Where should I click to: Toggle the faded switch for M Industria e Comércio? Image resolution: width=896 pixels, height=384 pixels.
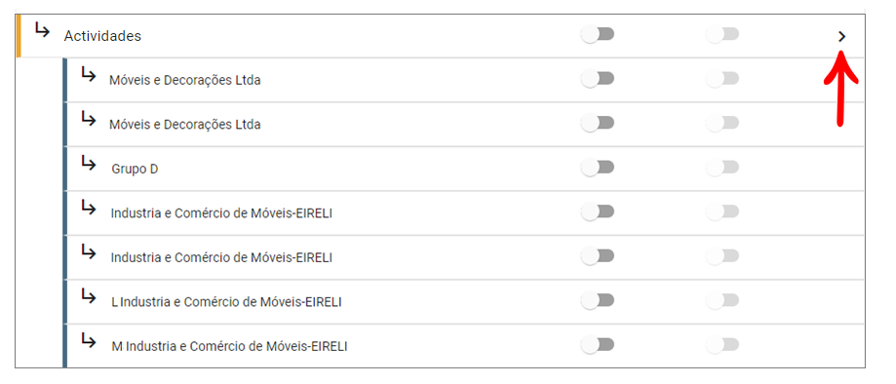click(722, 345)
